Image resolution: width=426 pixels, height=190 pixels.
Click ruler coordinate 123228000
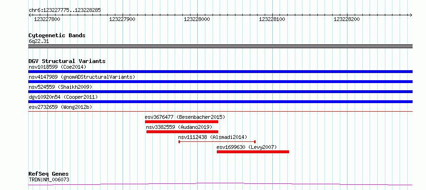[x=197, y=19]
